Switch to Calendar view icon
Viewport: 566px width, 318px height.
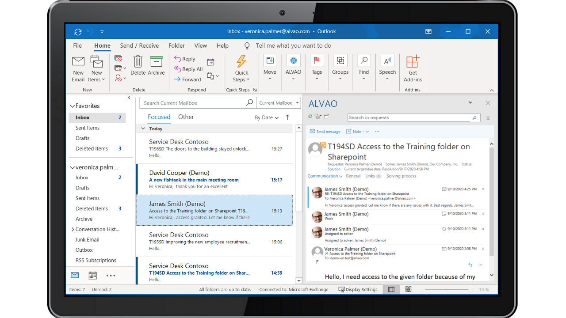92,275
